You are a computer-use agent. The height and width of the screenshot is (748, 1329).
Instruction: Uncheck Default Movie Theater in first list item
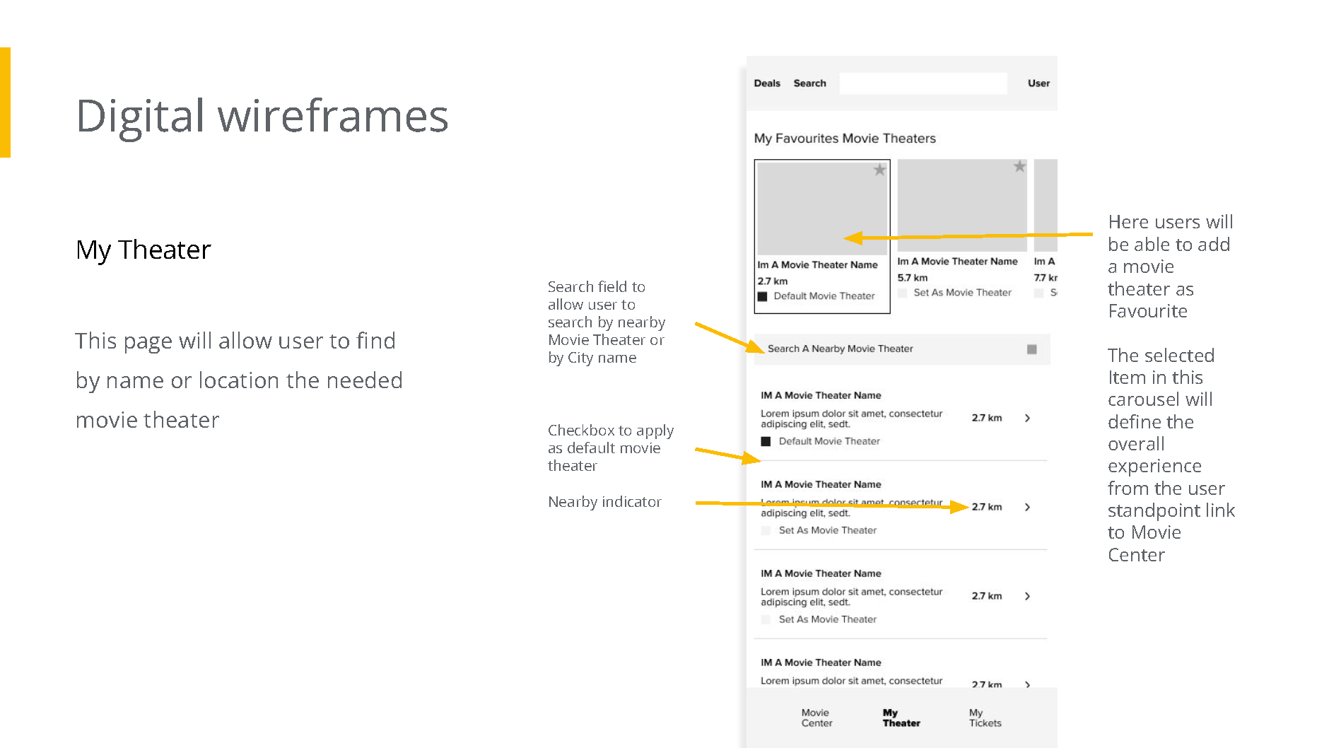click(766, 441)
